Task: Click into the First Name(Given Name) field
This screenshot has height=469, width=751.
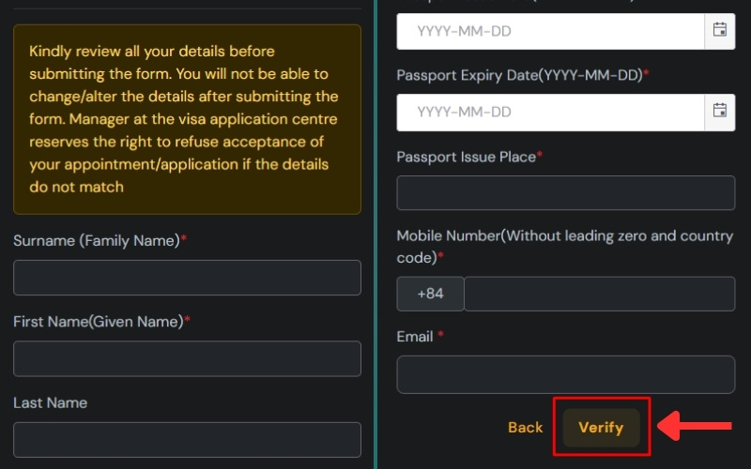Action: [x=187, y=358]
